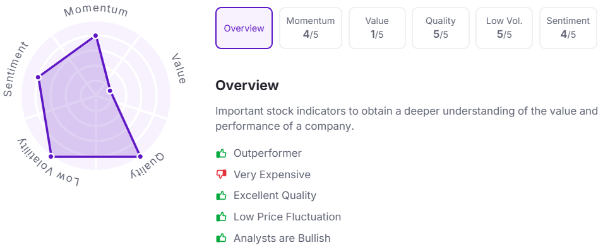Click the Value data point on radar chart
The image size is (603, 250).
tap(110, 91)
